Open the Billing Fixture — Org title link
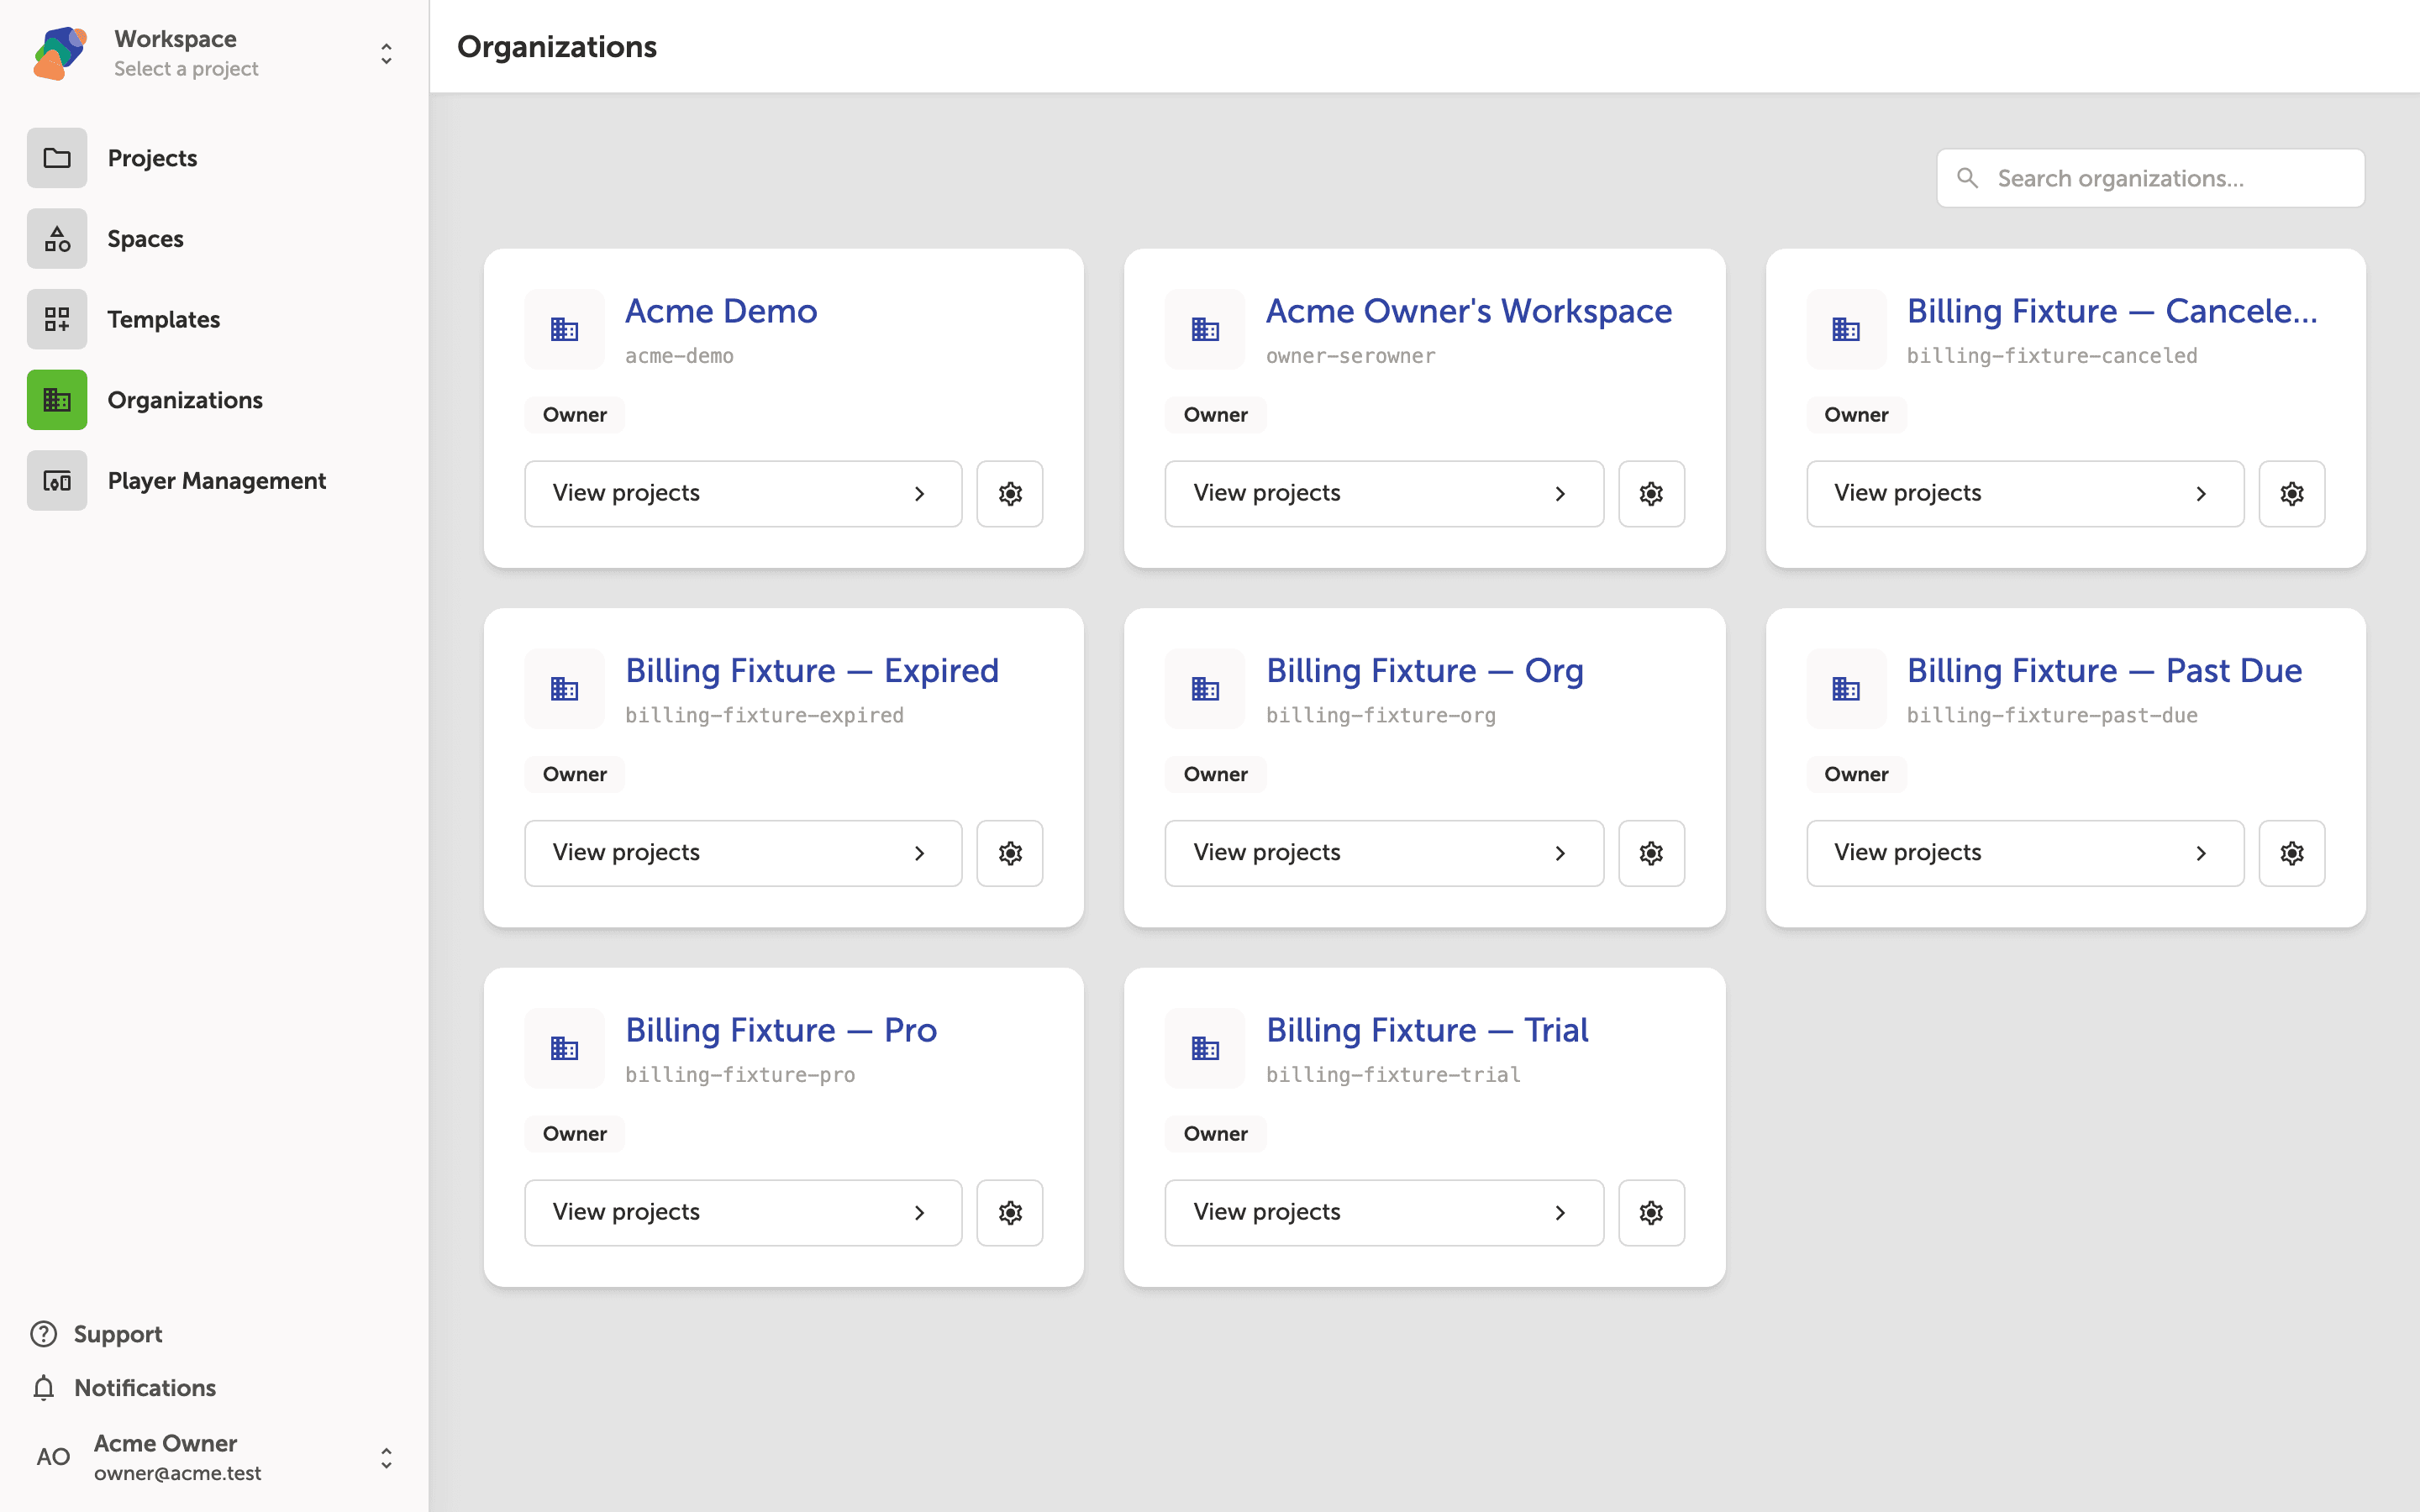The image size is (2420, 1512). coord(1424,671)
